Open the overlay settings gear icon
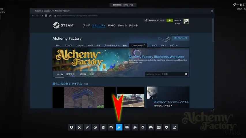 [x=166, y=127]
